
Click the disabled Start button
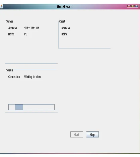76,134
